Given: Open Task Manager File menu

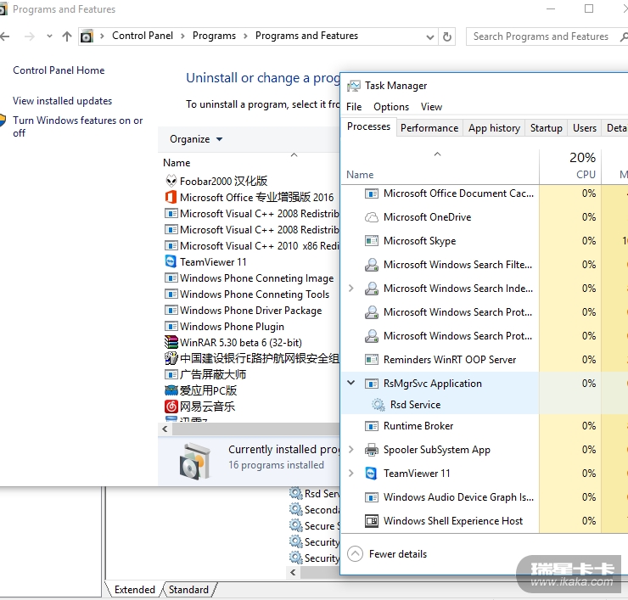Looking at the screenshot, I should tap(354, 107).
